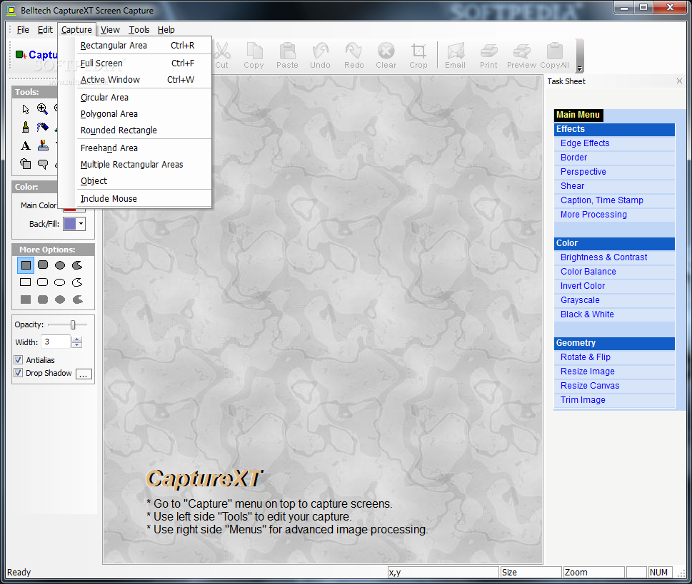Screen dimensions: 692x584
Task: Select the stamp tool
Action: 43,145
